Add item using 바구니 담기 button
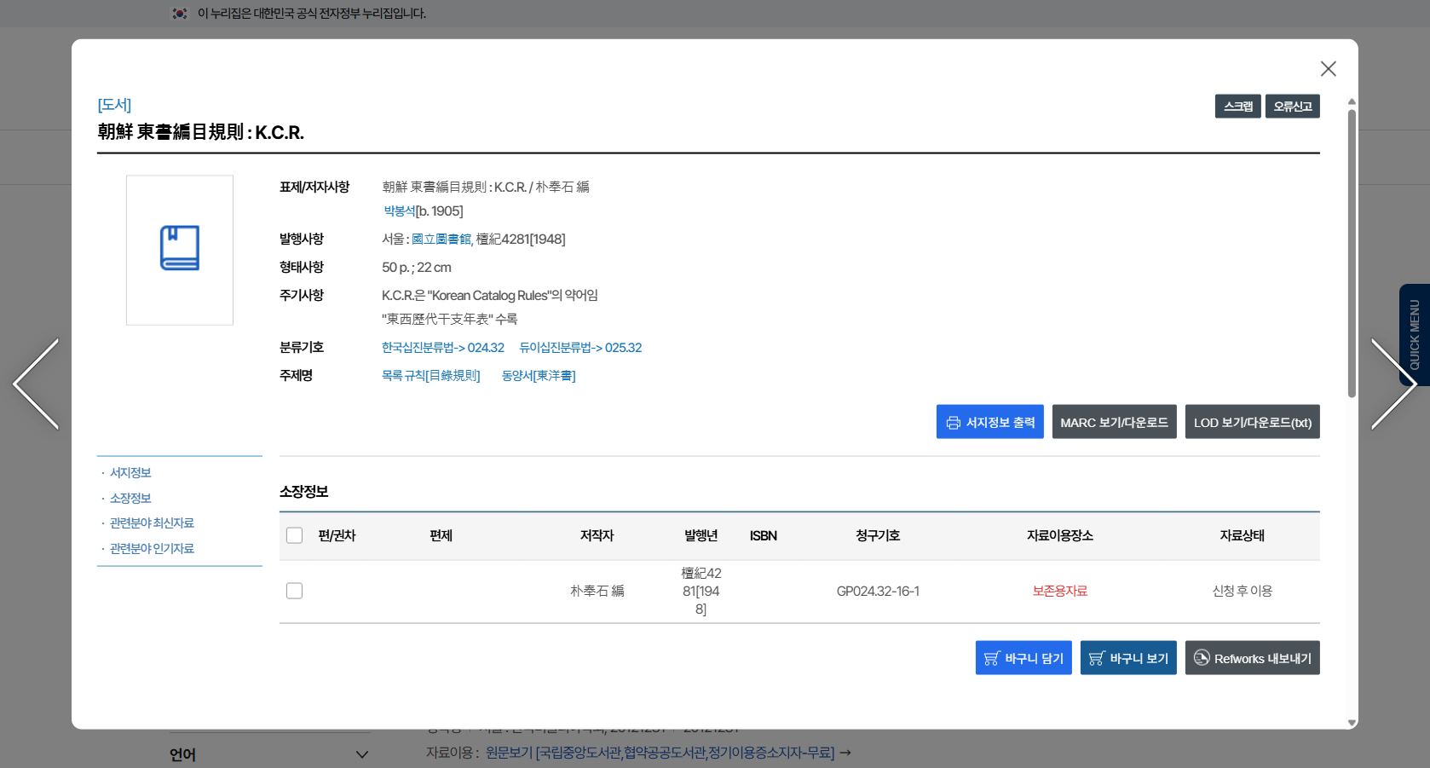 click(x=1023, y=658)
